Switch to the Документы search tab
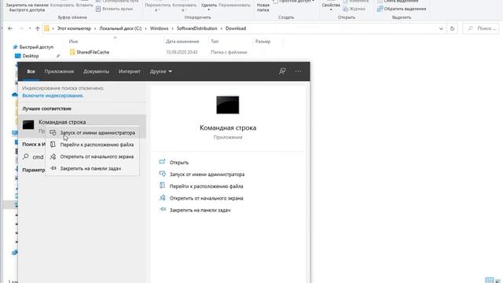503x283 pixels. click(96, 72)
